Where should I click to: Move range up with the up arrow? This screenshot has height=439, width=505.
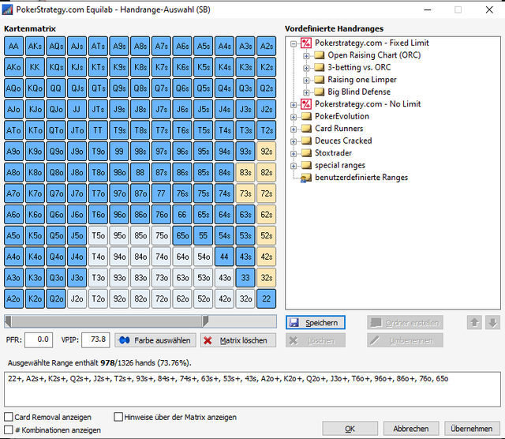coord(474,323)
